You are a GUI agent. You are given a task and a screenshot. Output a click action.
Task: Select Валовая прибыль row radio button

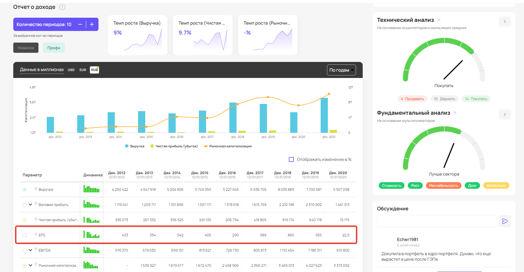coord(25,205)
